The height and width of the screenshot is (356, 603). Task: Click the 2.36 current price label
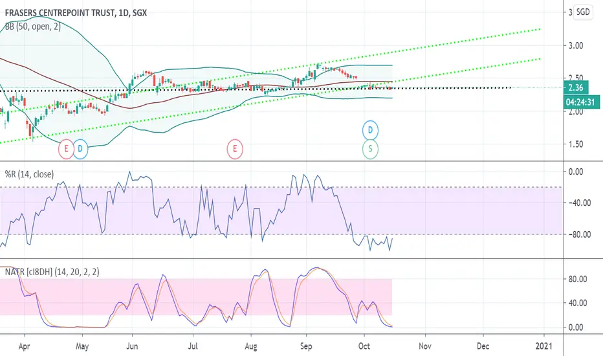point(576,88)
